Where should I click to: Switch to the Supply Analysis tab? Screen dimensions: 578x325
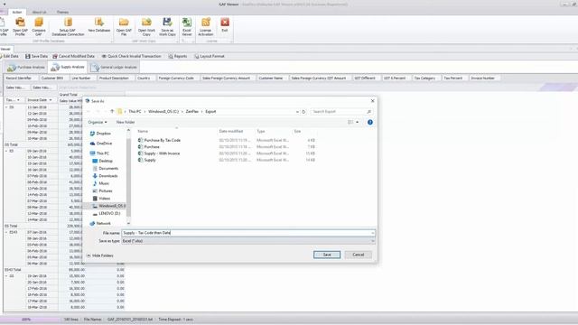pyautogui.click(x=68, y=67)
